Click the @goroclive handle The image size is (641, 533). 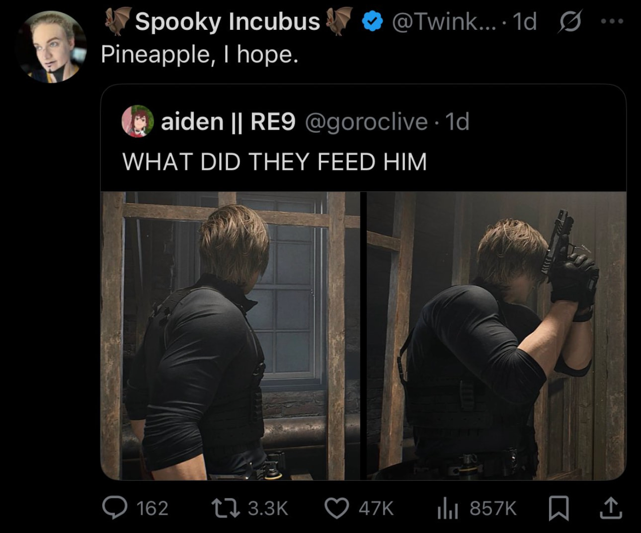click(x=366, y=121)
